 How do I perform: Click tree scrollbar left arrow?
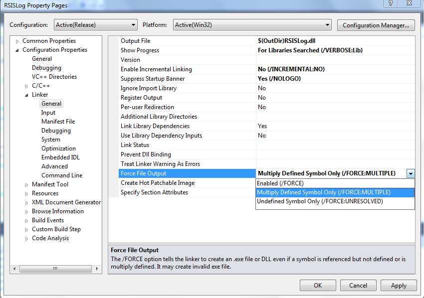14,269
